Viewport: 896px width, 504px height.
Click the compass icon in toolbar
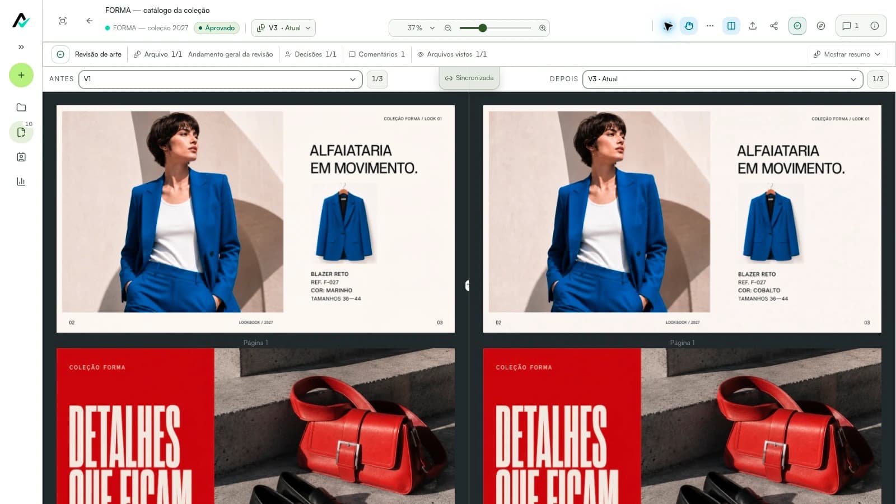(821, 26)
